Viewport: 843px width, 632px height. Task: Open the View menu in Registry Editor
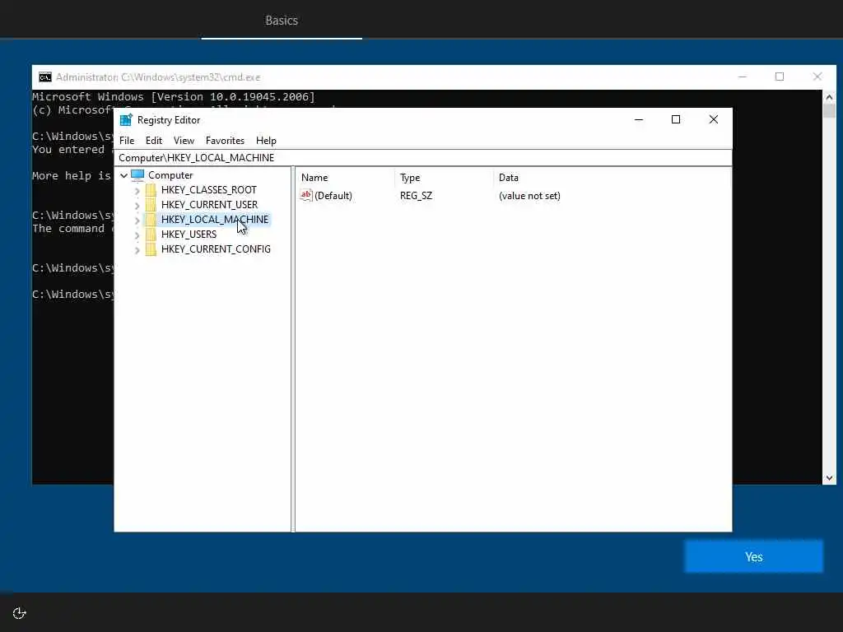coord(184,141)
